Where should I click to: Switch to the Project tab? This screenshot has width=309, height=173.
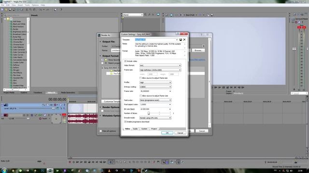154,129
